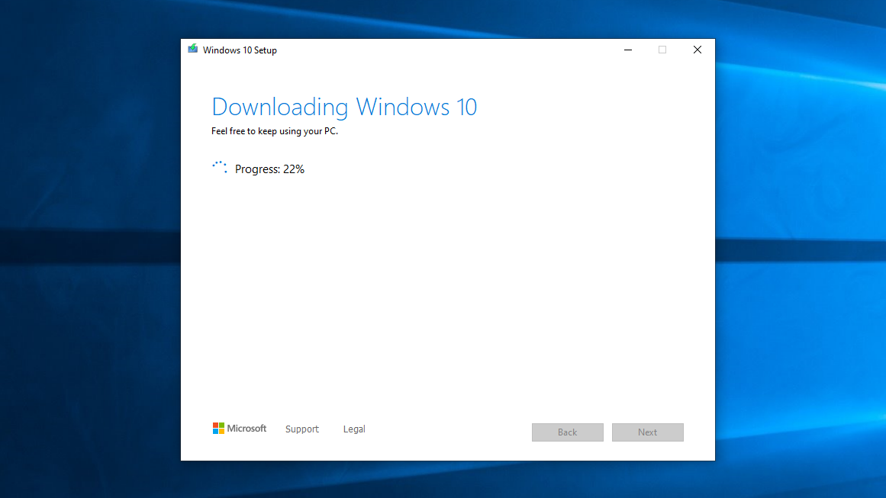
Task: Click the spinning progress indicator dots
Action: tap(219, 167)
